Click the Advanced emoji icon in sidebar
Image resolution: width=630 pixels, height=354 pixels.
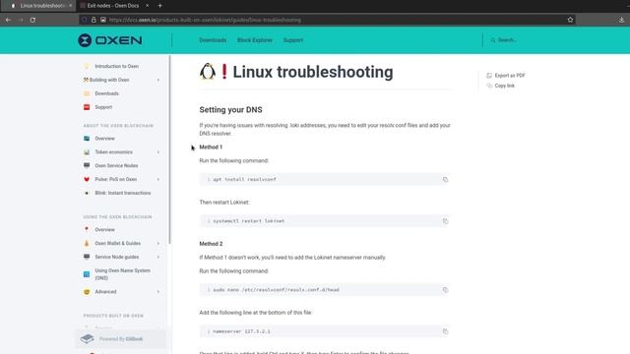(x=87, y=292)
